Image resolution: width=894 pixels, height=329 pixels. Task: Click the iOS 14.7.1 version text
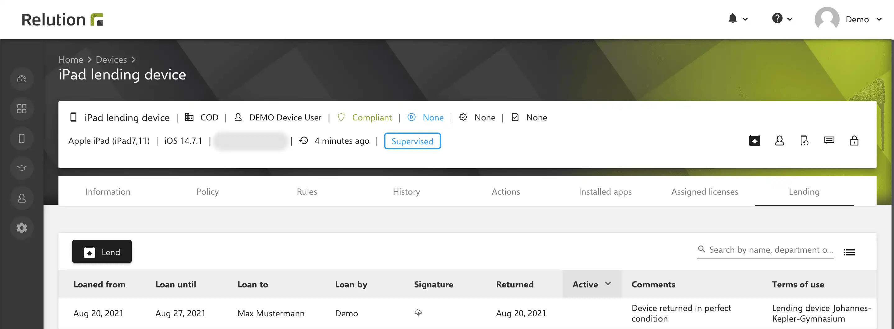point(183,141)
